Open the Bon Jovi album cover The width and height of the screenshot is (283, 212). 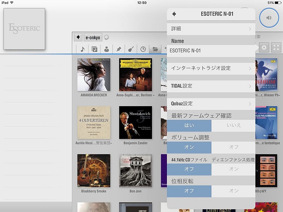[x=135, y=170]
